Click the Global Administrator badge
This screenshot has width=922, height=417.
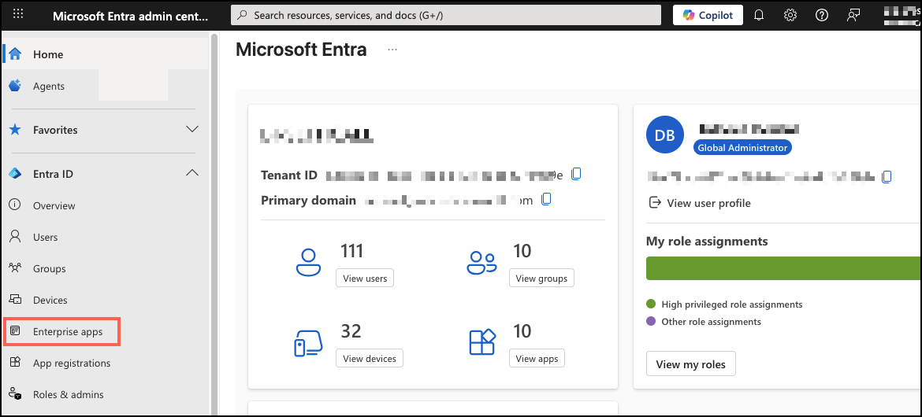coord(742,148)
